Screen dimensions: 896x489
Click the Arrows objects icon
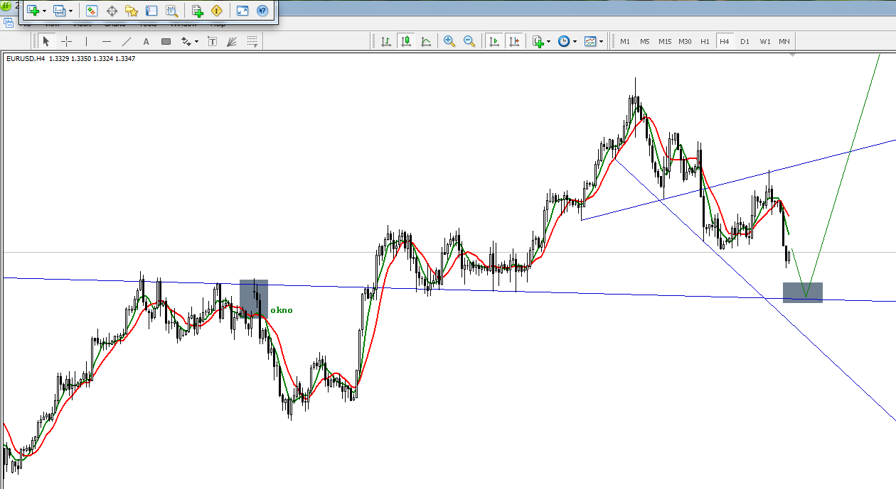[x=186, y=41]
